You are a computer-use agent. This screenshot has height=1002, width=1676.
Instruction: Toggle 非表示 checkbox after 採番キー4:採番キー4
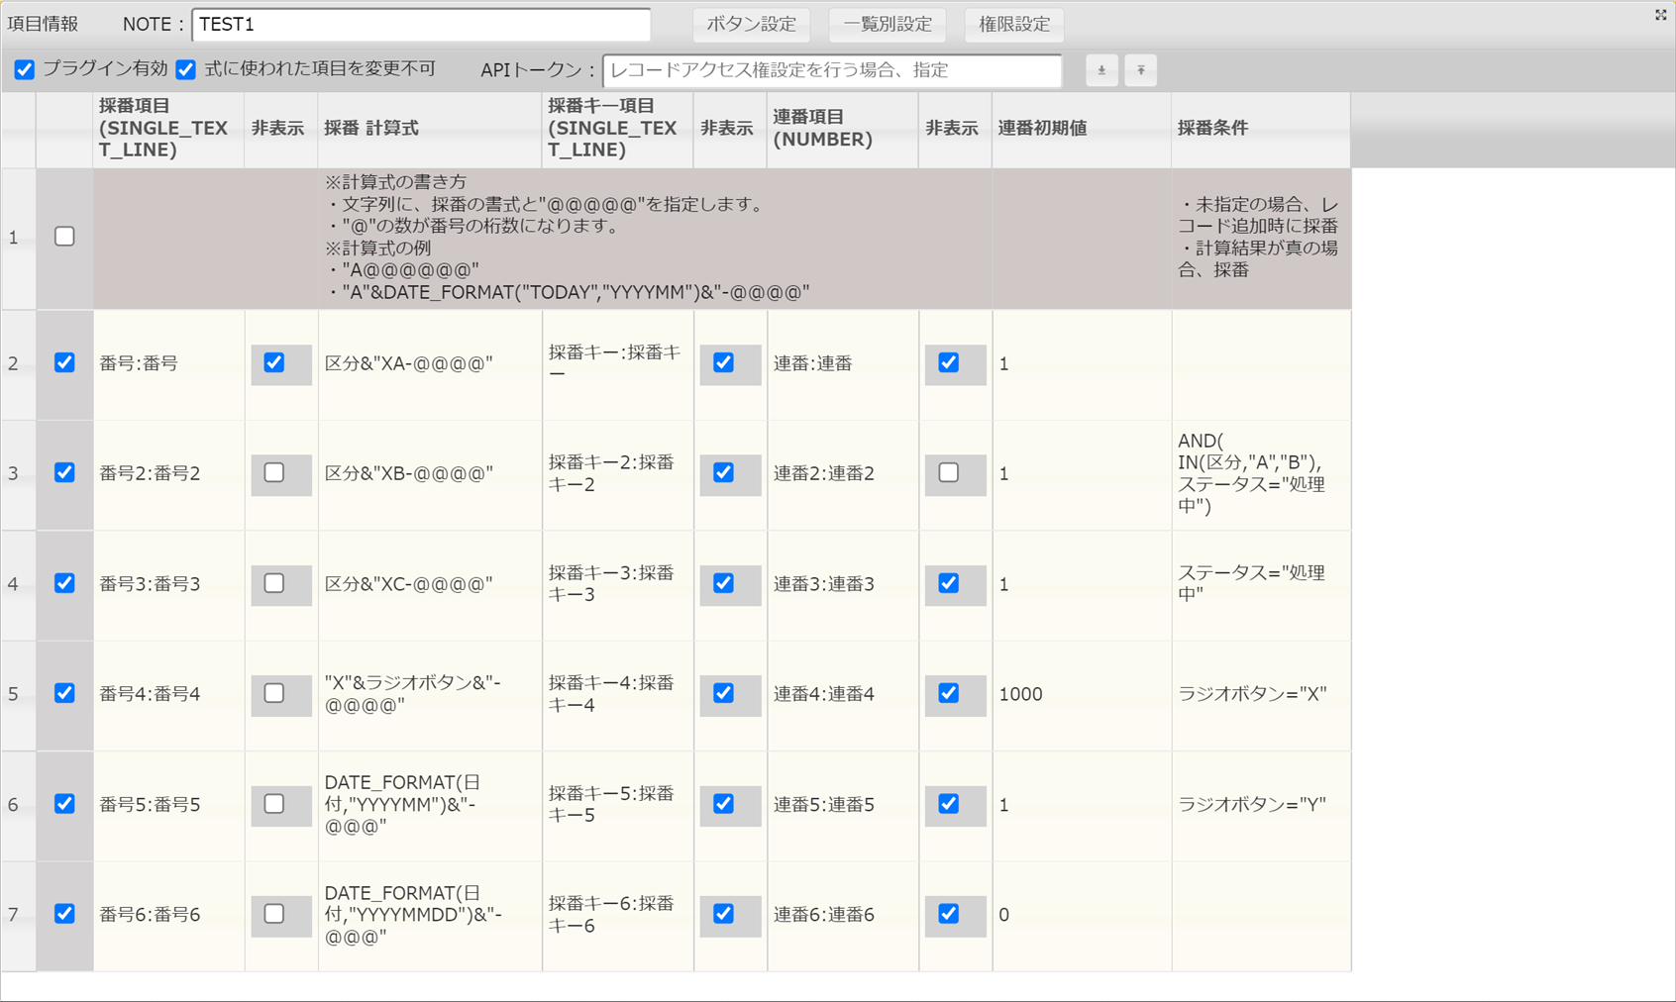(724, 693)
